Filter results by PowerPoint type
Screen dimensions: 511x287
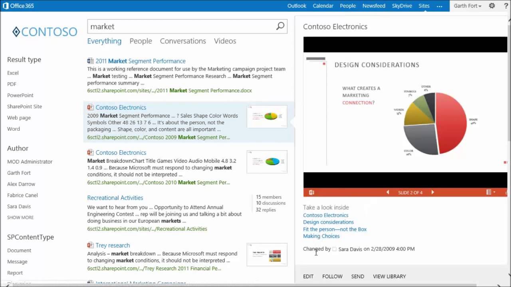(x=20, y=95)
